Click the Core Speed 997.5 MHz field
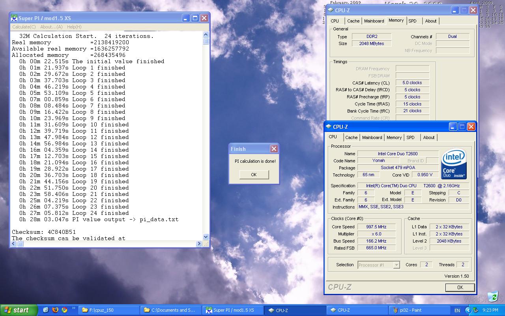This screenshot has height=316, width=505. tap(377, 227)
